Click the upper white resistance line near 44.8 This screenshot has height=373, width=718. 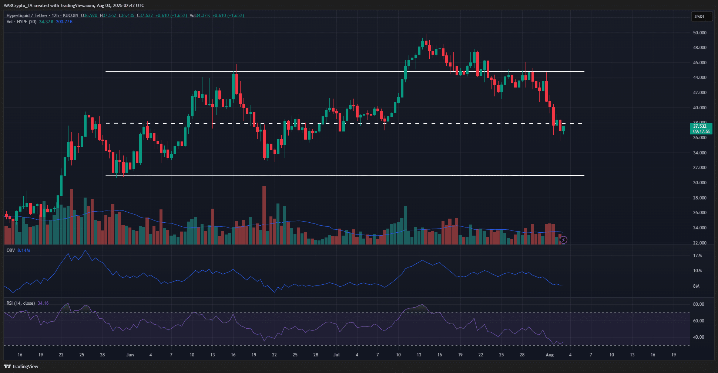click(x=333, y=71)
